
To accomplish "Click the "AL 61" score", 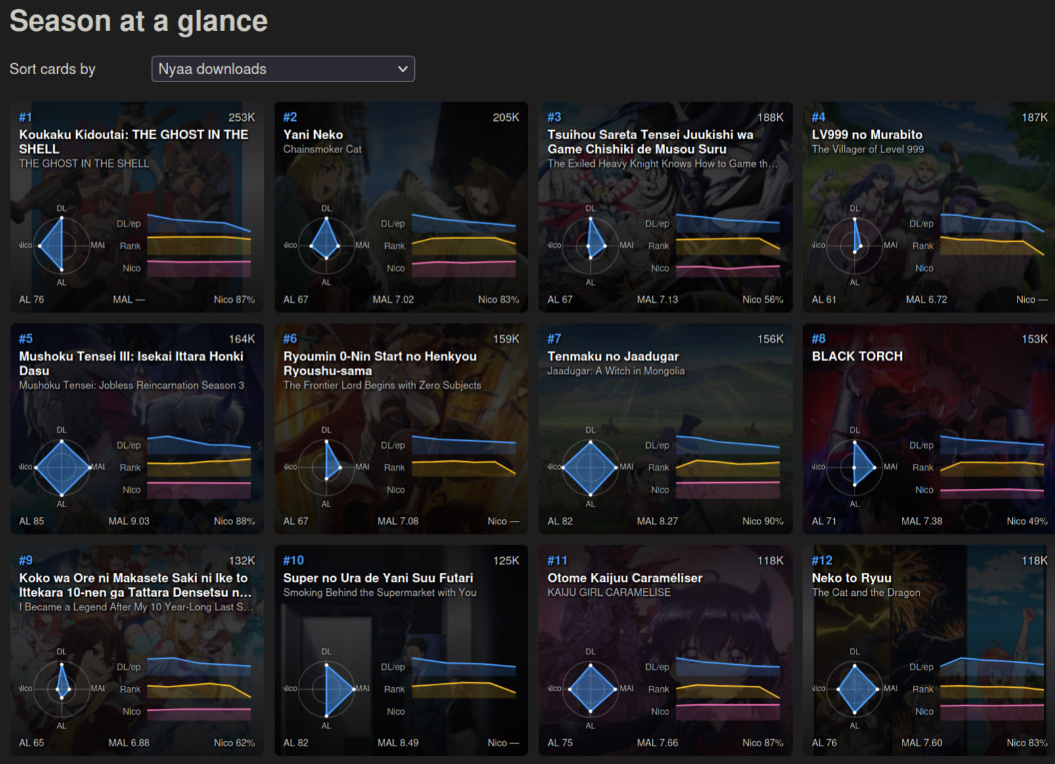I will (824, 300).
